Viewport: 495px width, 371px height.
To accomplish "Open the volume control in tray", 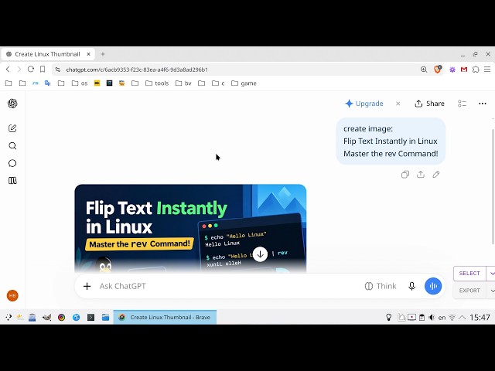I will pyautogui.click(x=432, y=318).
